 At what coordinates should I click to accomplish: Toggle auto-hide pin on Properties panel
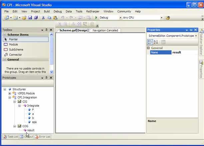(x=191, y=30)
